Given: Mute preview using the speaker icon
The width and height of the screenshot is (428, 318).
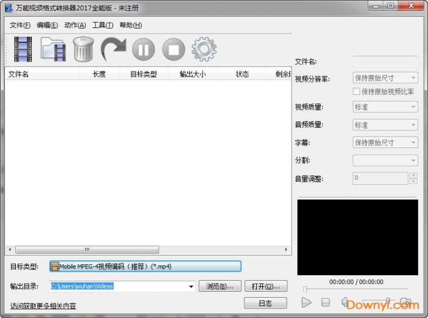Looking at the screenshot, I should tap(345, 302).
